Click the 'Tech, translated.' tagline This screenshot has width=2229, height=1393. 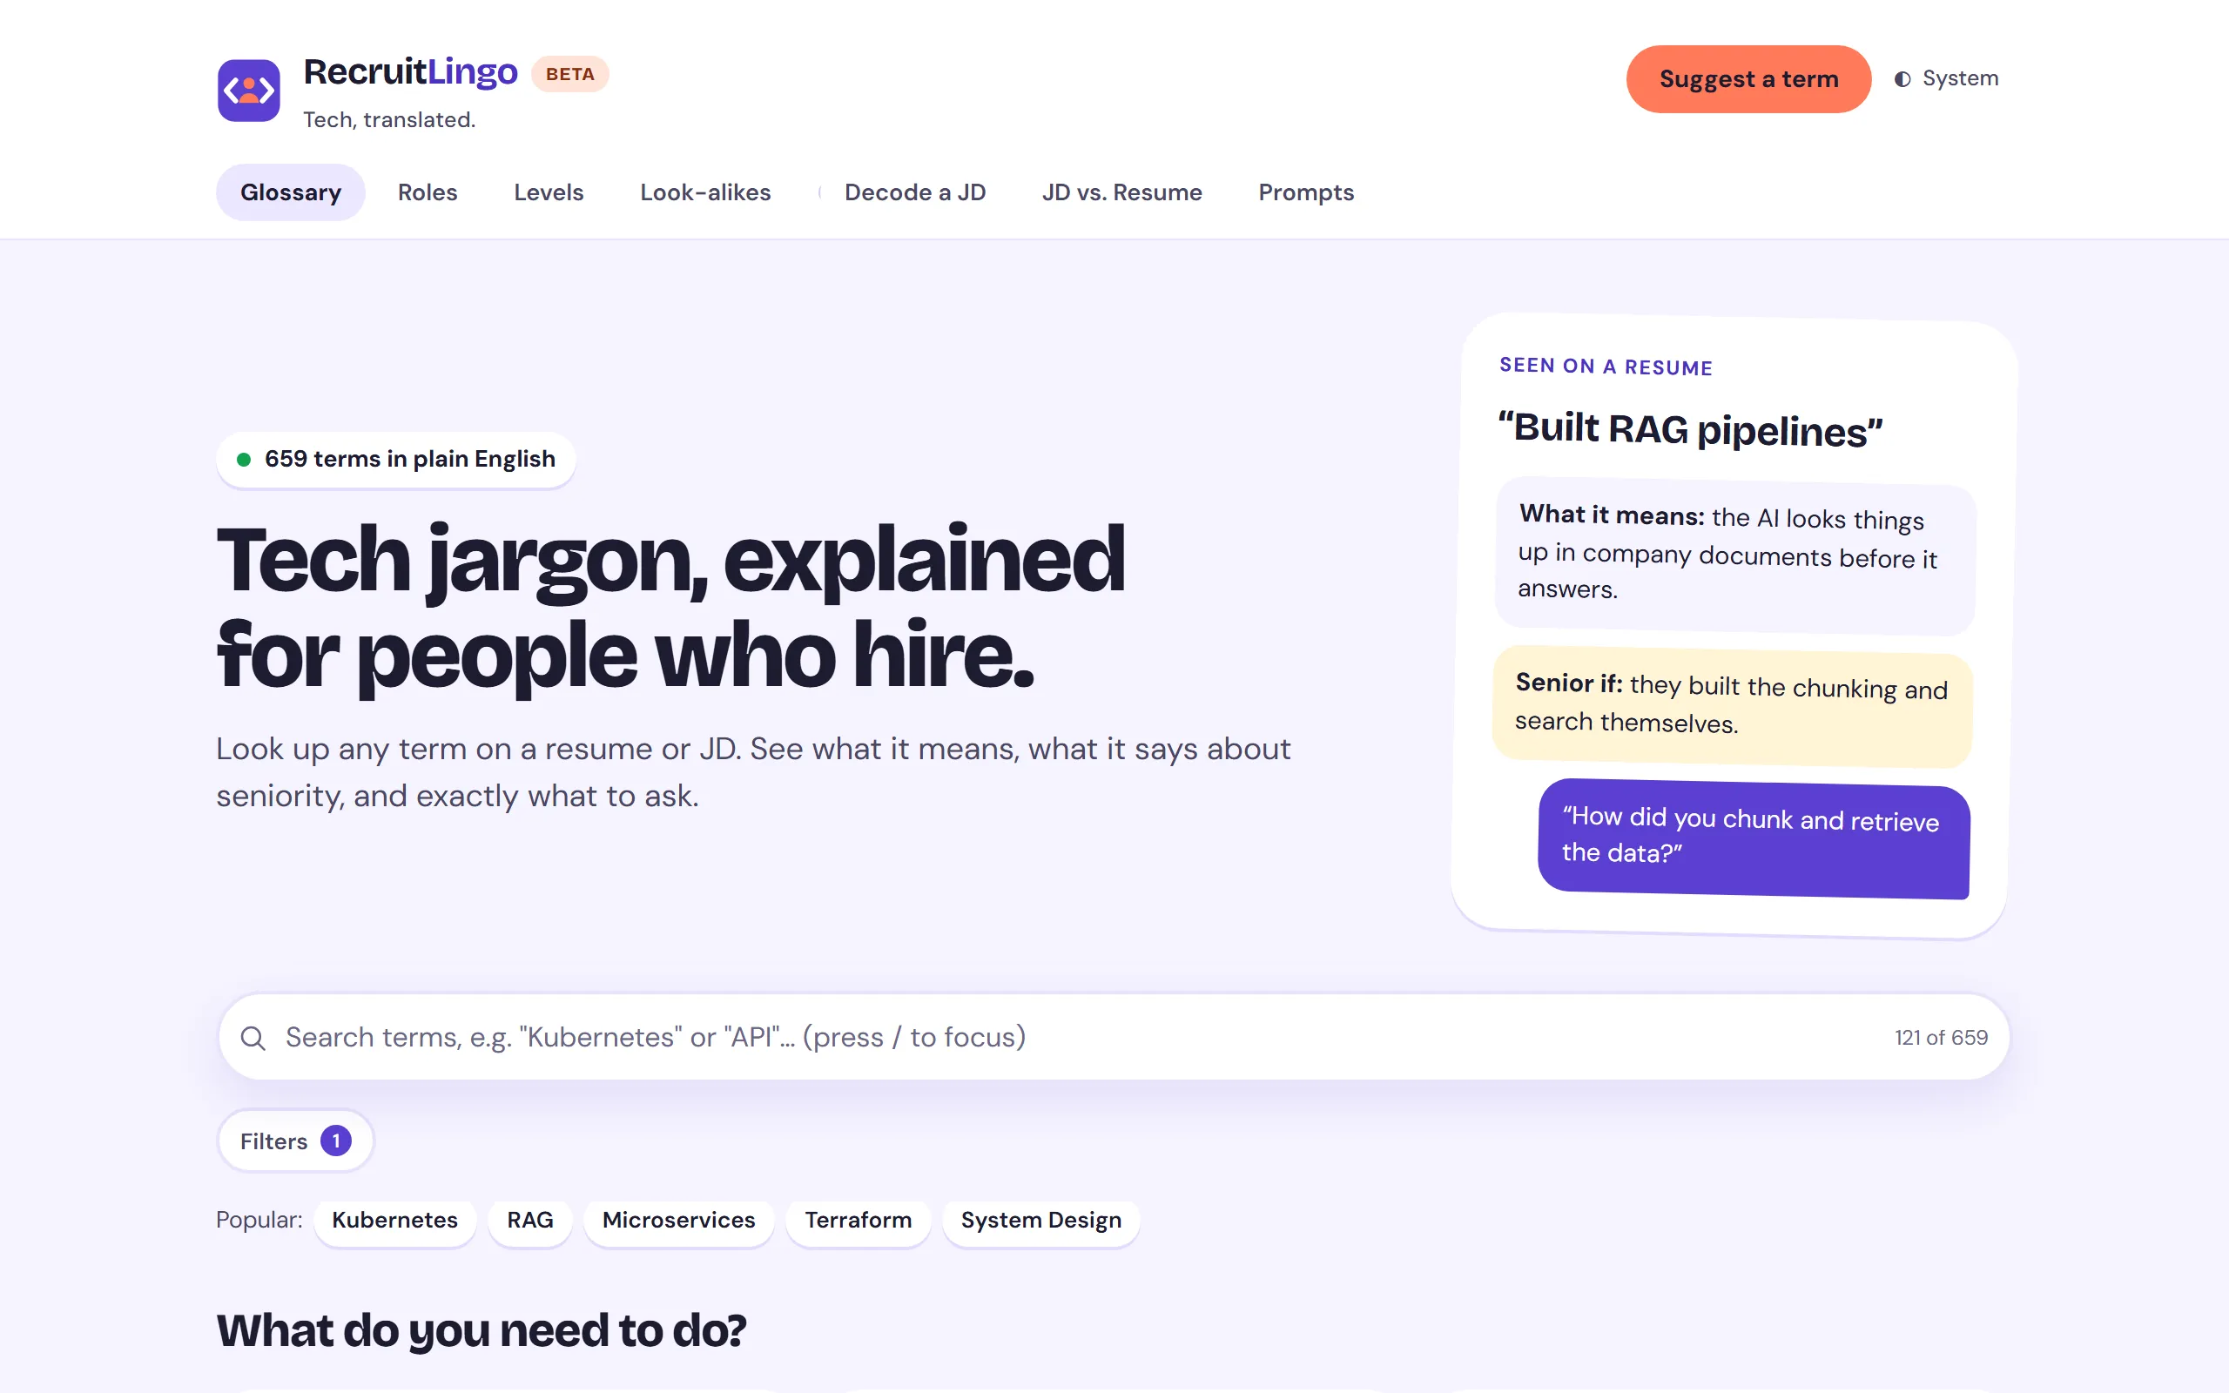(389, 120)
